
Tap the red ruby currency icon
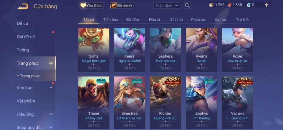click(x=230, y=5)
